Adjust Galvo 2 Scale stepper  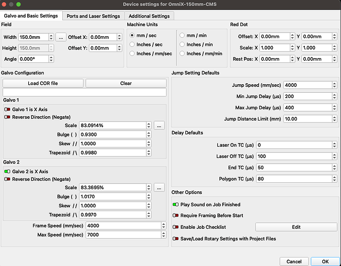[149, 188]
